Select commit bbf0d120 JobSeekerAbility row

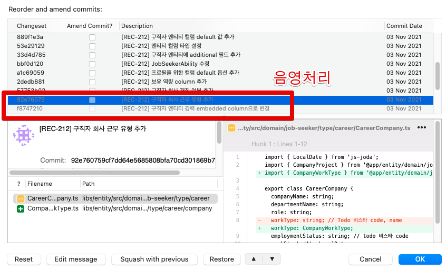[x=220, y=64]
